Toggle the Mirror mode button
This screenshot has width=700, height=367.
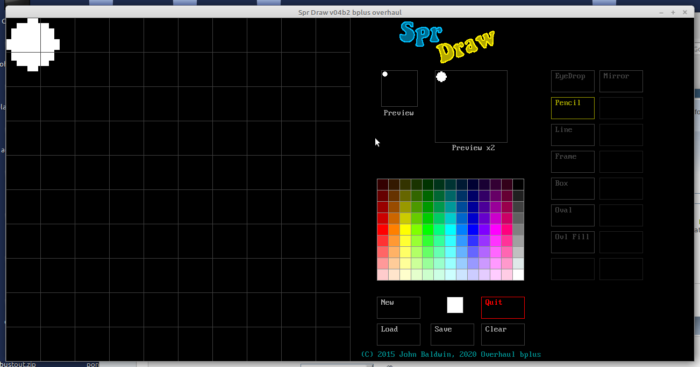click(621, 81)
